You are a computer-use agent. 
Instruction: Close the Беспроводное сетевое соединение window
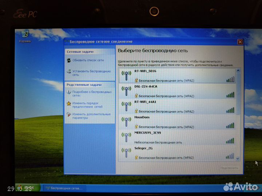[x=240, y=42]
